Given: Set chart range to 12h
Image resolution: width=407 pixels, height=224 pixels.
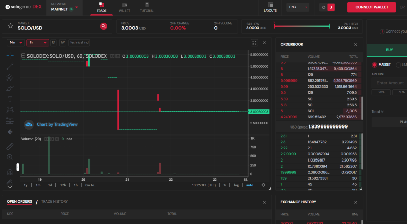Looking at the screenshot, I should (x=63, y=185).
